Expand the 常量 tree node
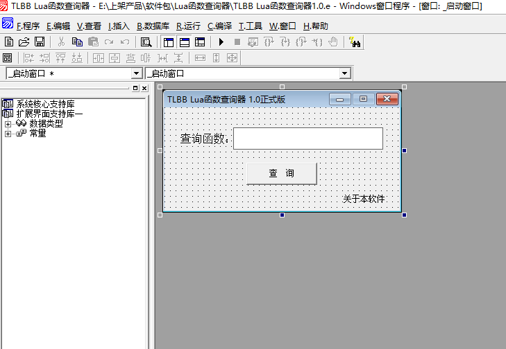 coord(8,134)
